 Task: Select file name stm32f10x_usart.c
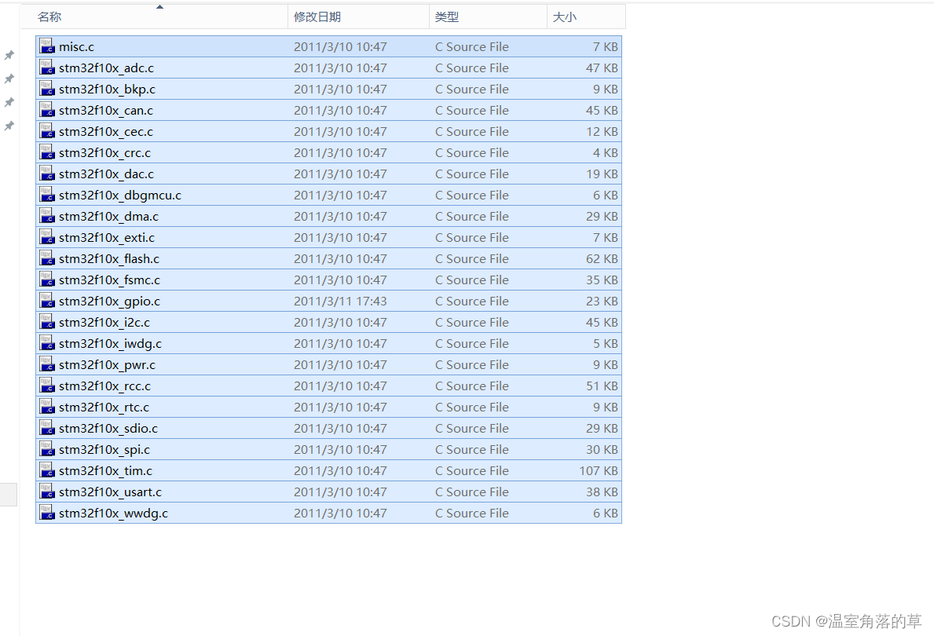pos(110,492)
